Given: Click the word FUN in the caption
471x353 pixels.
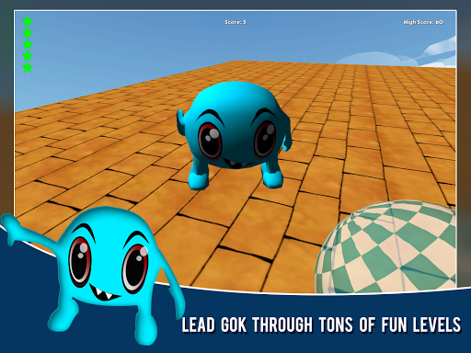Looking at the screenshot, I should pos(394,325).
